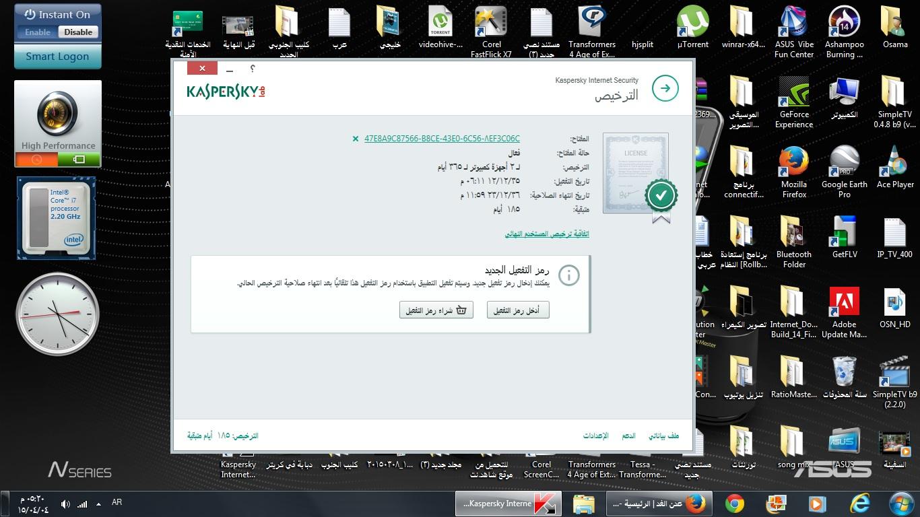Viewport: 920px width, 517px height.
Task: Open Adobe Update Manager desktop icon
Action: 845,312
